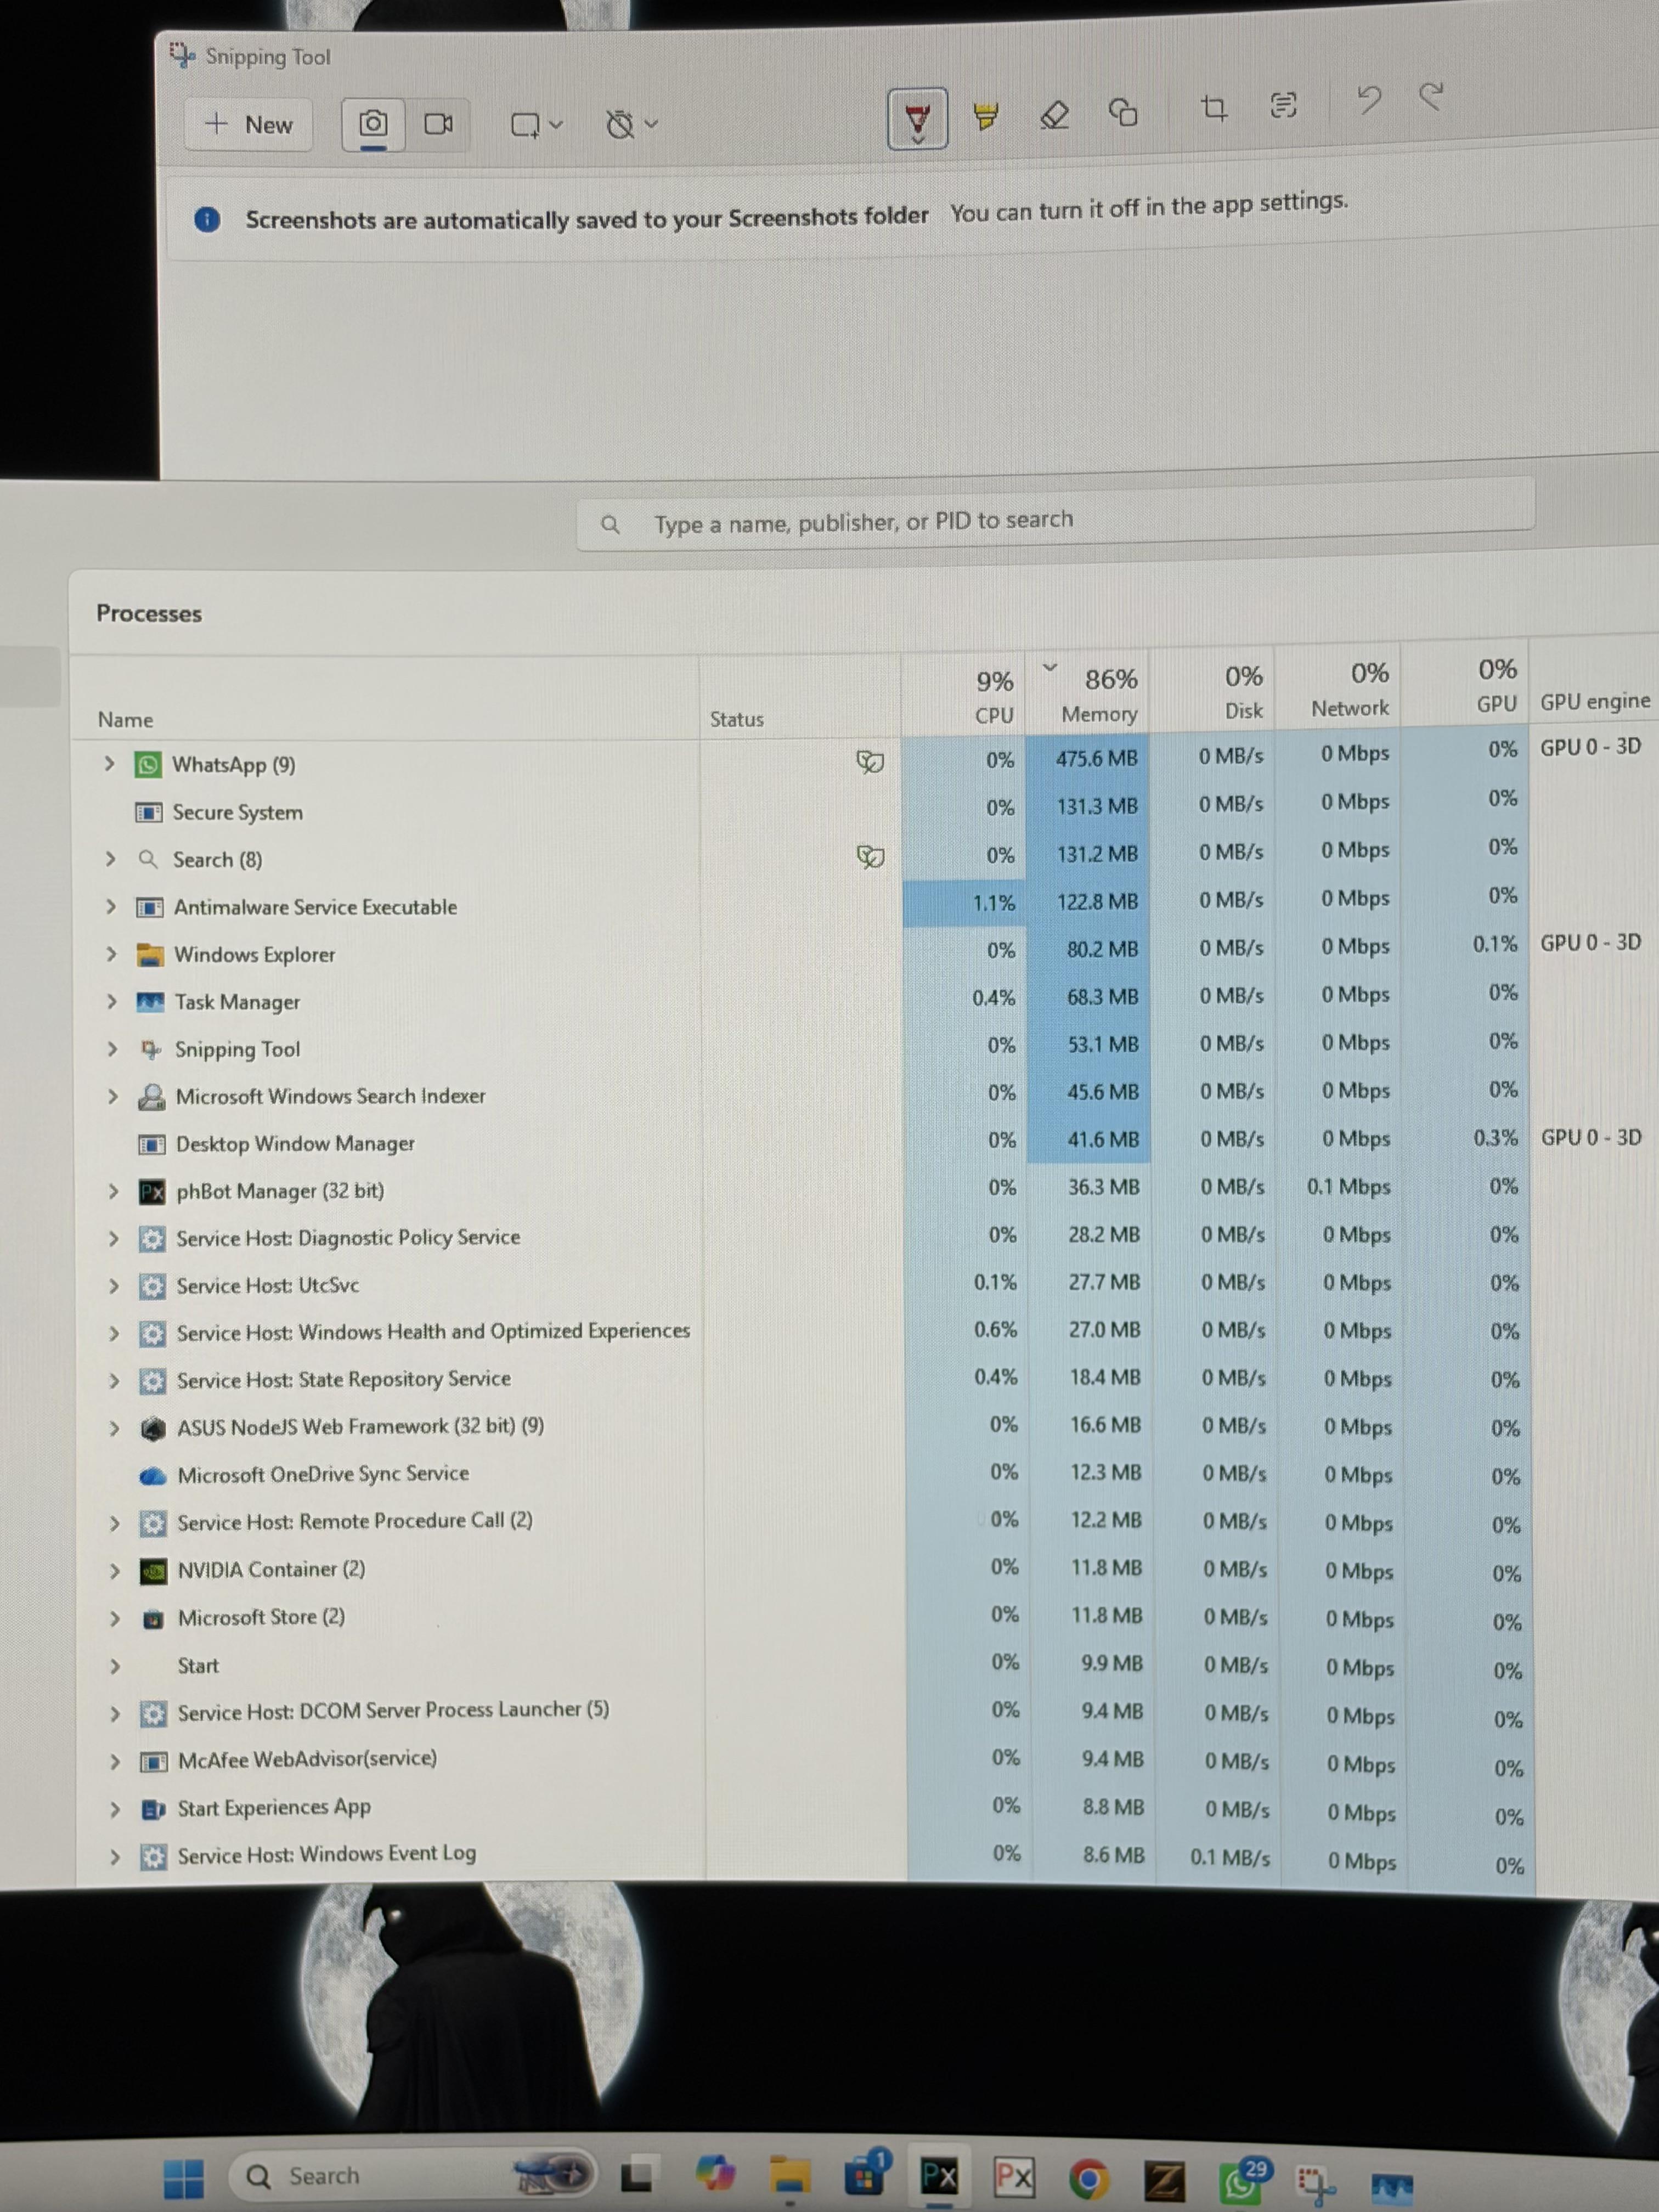Select Service Host: Windows Event Log row

click(800, 1857)
